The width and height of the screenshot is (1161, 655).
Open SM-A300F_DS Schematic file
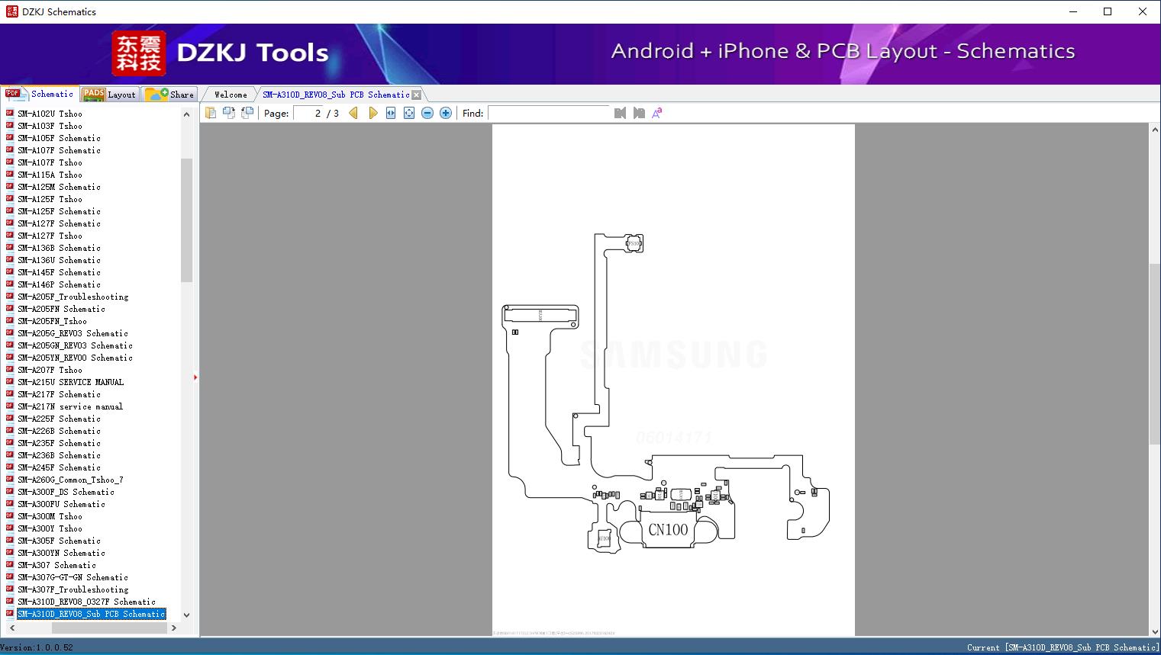(66, 492)
